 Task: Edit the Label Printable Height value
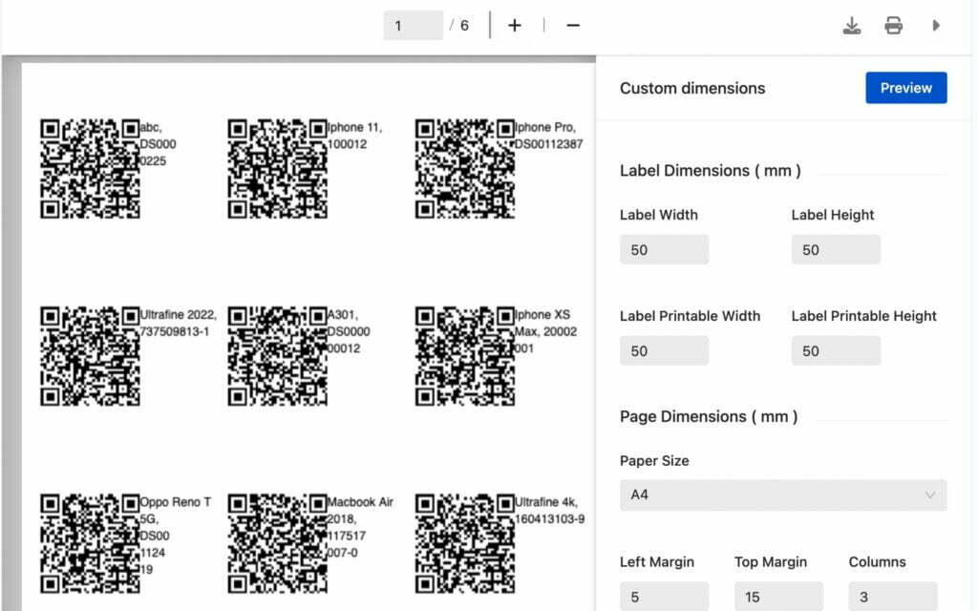[x=836, y=350]
